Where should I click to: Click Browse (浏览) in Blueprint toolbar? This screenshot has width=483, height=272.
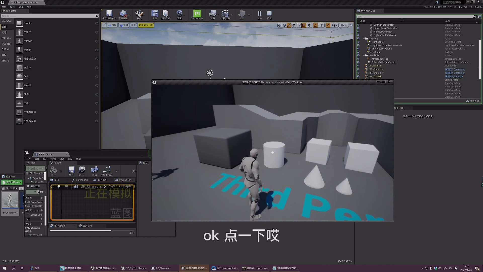point(82,171)
